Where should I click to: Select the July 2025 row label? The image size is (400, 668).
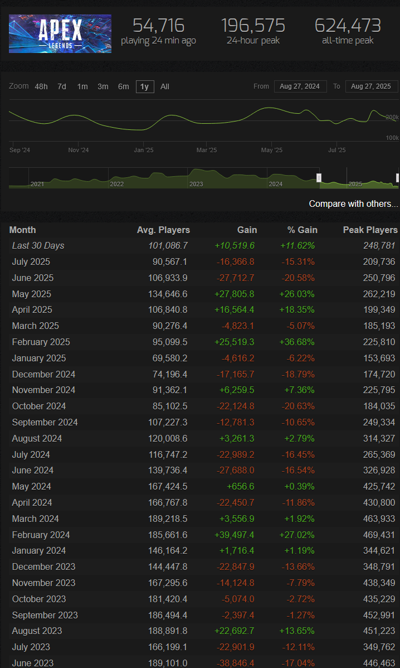tap(31, 262)
